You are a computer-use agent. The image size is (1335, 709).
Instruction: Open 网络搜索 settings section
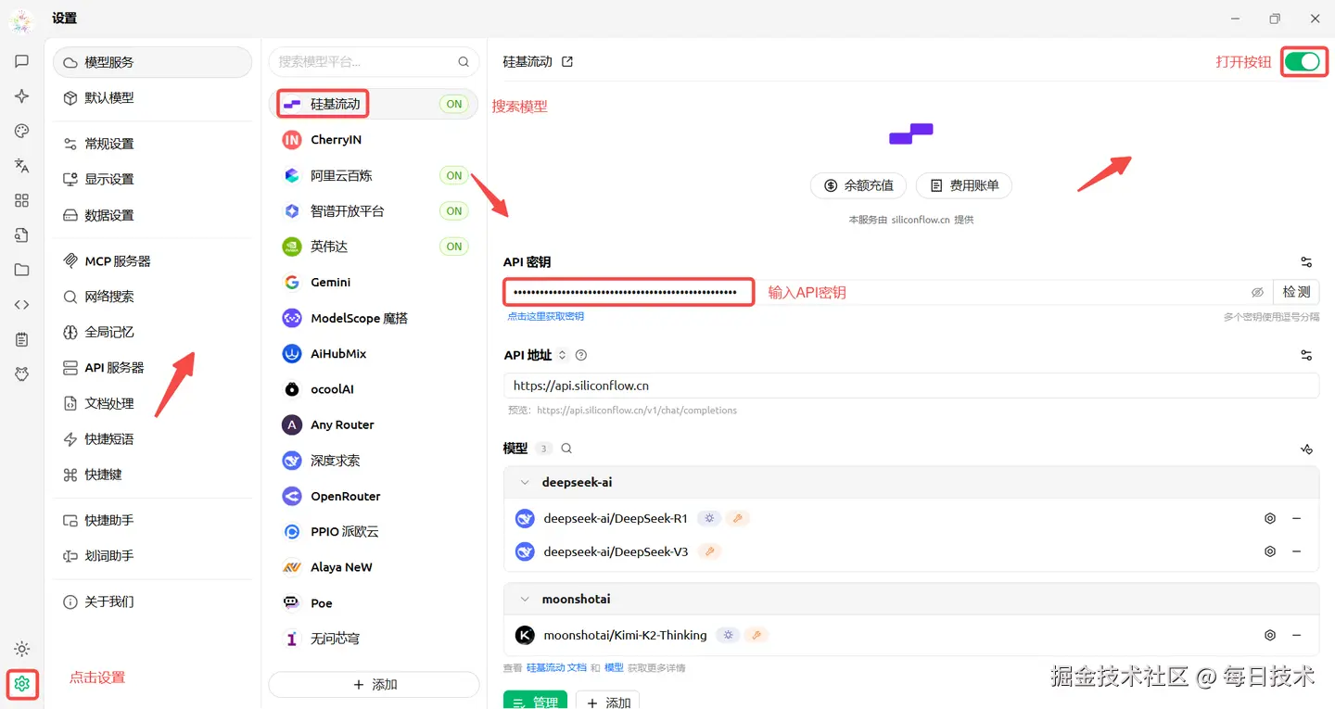[152, 297]
